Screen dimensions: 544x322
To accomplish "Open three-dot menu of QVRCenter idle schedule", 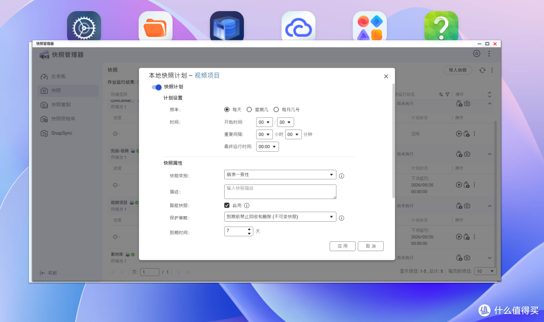I will pyautogui.click(x=474, y=134).
